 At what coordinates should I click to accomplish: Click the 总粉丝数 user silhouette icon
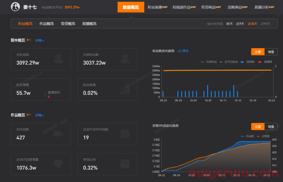click(58, 59)
